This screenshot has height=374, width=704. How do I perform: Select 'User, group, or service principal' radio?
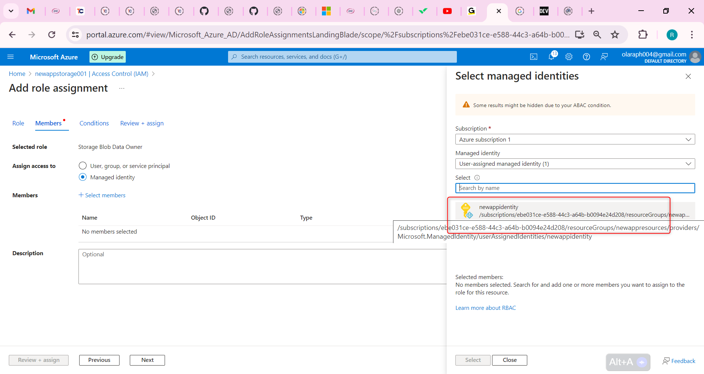83,166
